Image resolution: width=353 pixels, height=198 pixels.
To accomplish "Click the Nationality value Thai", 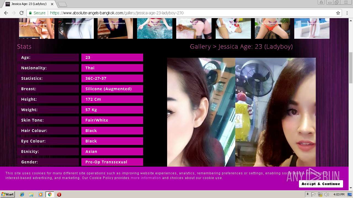I will click(112, 68).
